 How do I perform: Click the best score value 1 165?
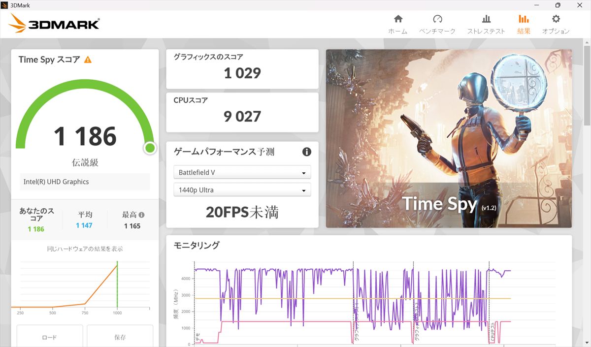coord(132,226)
